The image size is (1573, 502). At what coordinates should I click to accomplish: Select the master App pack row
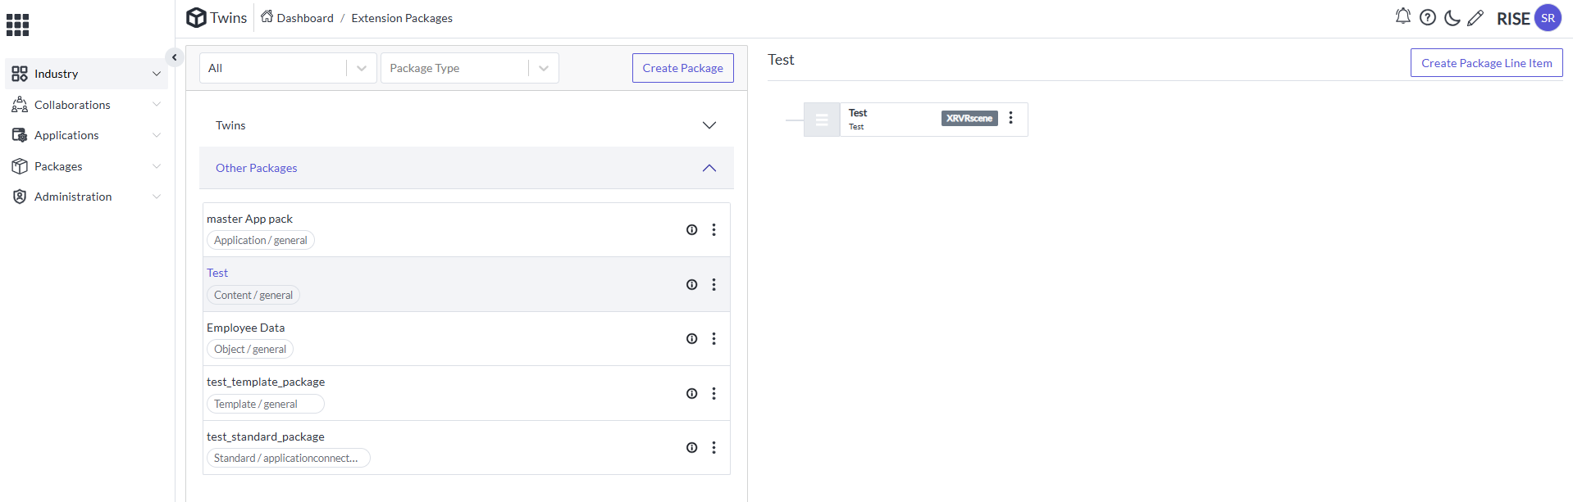click(x=466, y=230)
